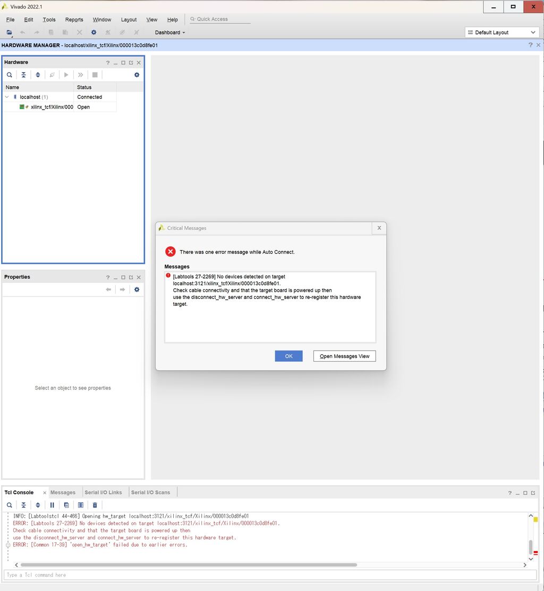Toggle column selection mode in Tcl Console
544x591 pixels.
click(81, 505)
